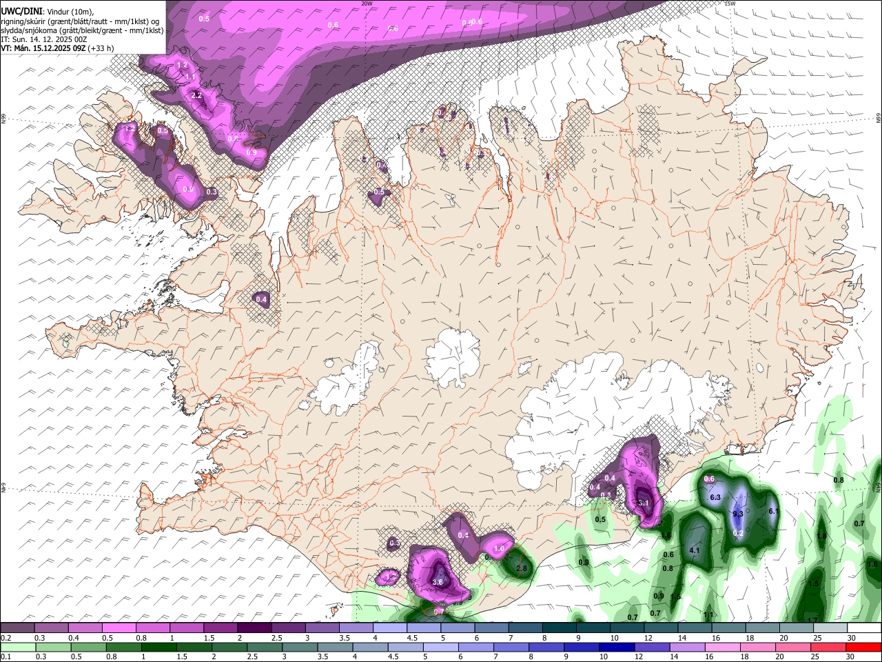Click the 0.5 bright pink snow scale swatch

coord(119,628)
